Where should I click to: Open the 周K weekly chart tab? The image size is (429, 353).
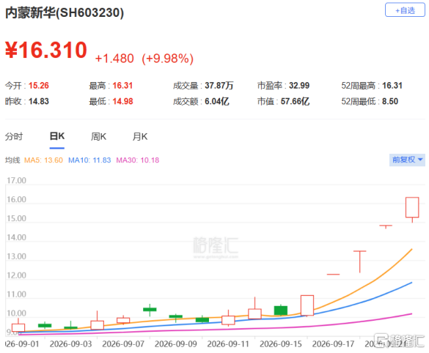tap(98, 136)
